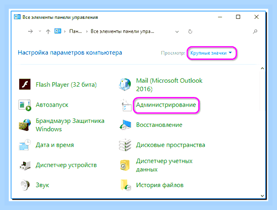Open the Звук link
Screen dimensions: 277x210
tap(42, 185)
